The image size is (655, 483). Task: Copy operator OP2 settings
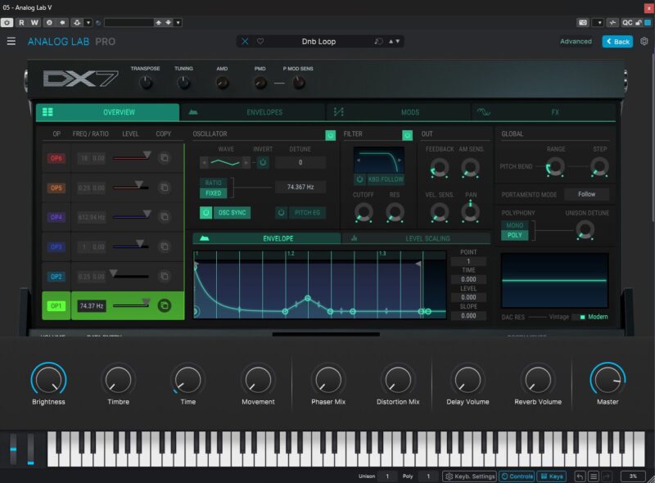pos(165,276)
